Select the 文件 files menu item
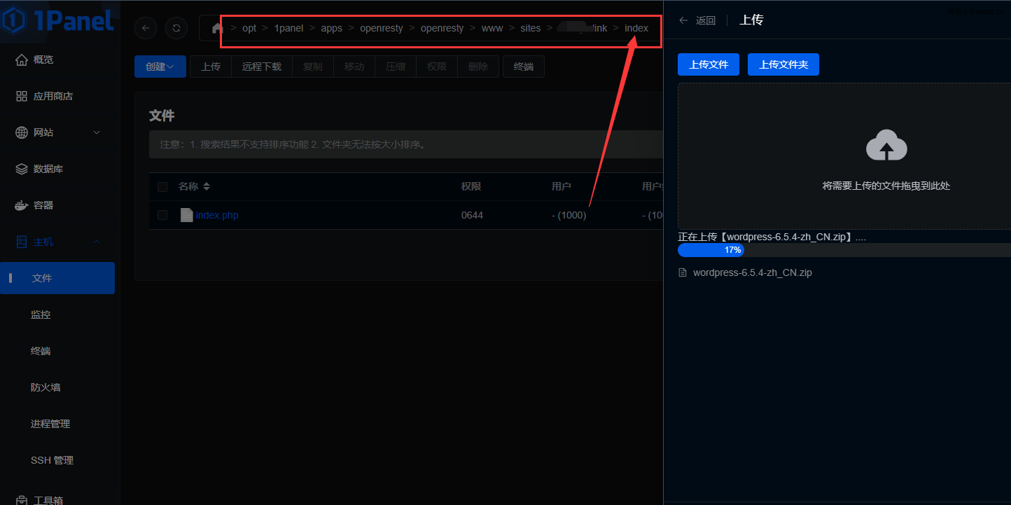Image resolution: width=1011 pixels, height=505 pixels. [x=57, y=278]
